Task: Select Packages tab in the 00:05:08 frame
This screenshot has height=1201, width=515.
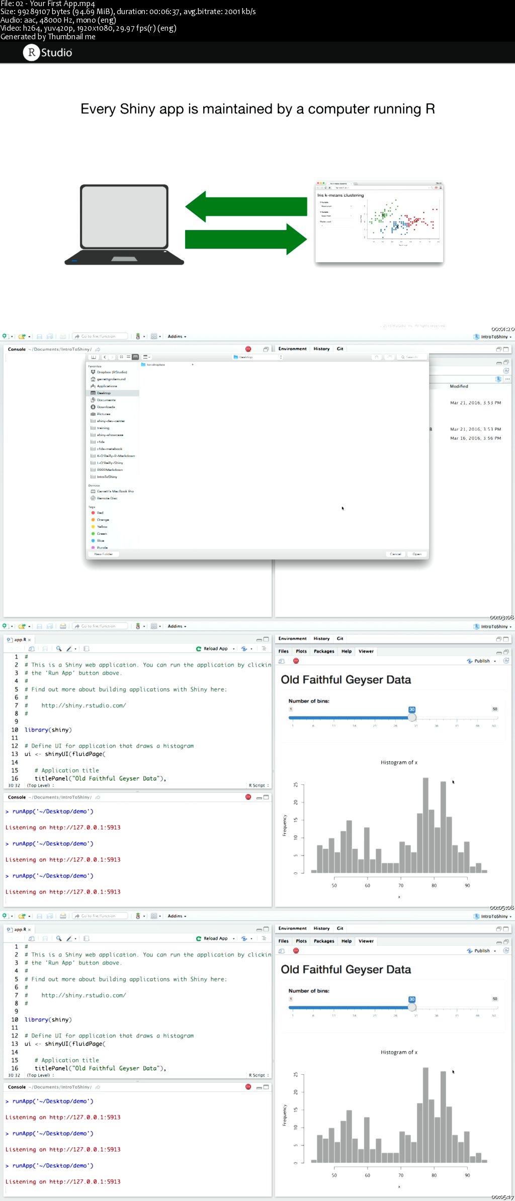Action: click(324, 651)
